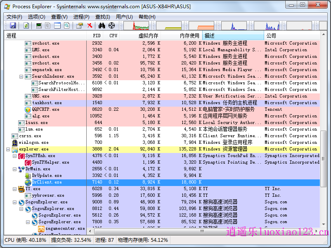
Task: Sort by the 描述 column header
Action: coord(233,36)
